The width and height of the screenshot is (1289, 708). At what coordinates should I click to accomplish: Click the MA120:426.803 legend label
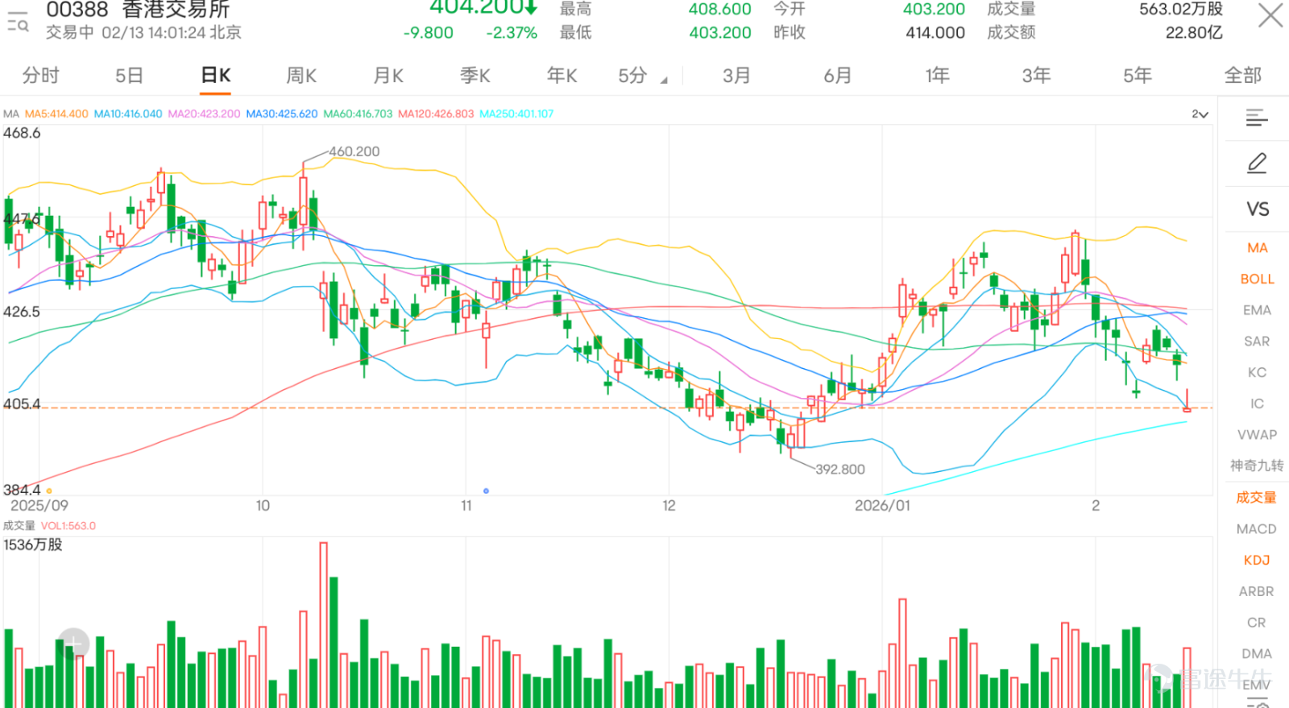[436, 114]
